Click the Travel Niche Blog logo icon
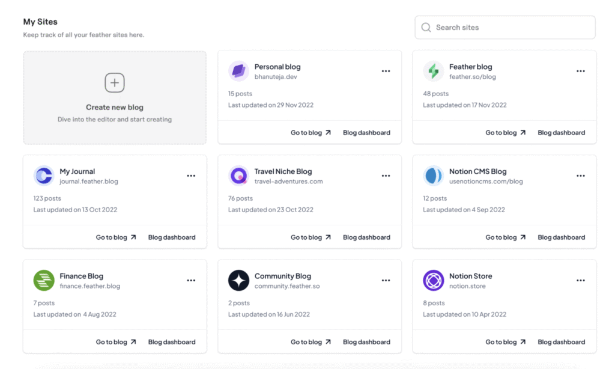The width and height of the screenshot is (615, 369). click(238, 176)
